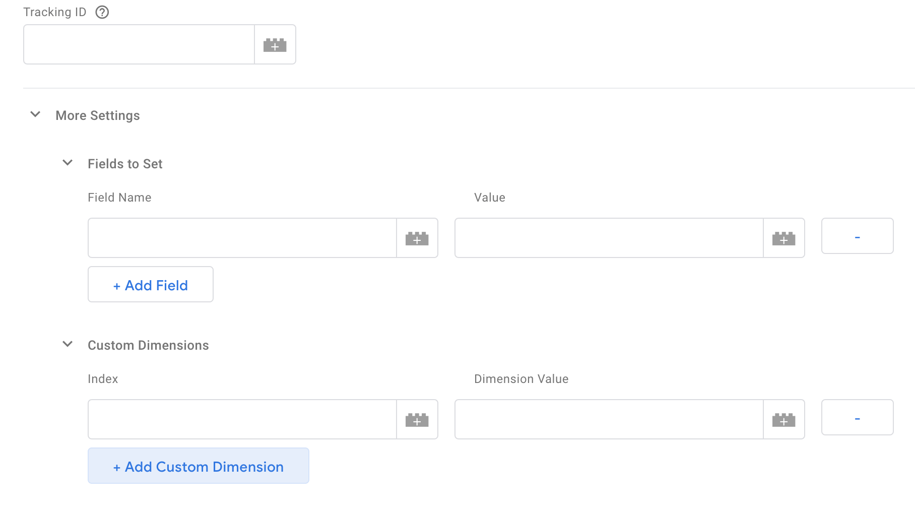Open variable picker for Fields Value
This screenshot has height=513, width=915.
[783, 238]
